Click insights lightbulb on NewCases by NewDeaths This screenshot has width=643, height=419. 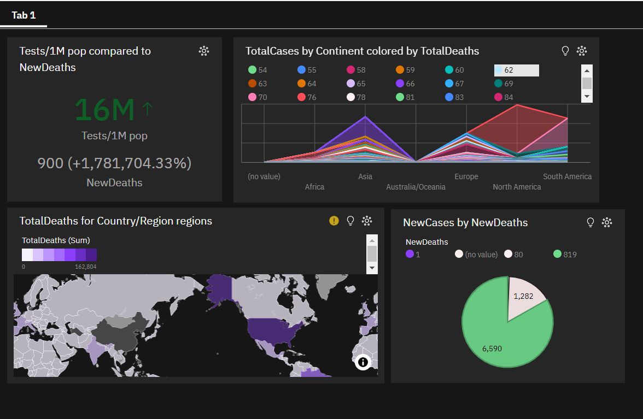(591, 222)
